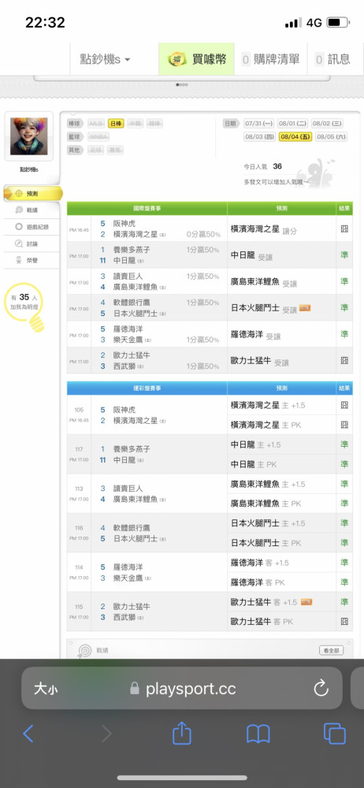Select the 中職 league filter
Screen dimensions: 364x788
click(136, 123)
